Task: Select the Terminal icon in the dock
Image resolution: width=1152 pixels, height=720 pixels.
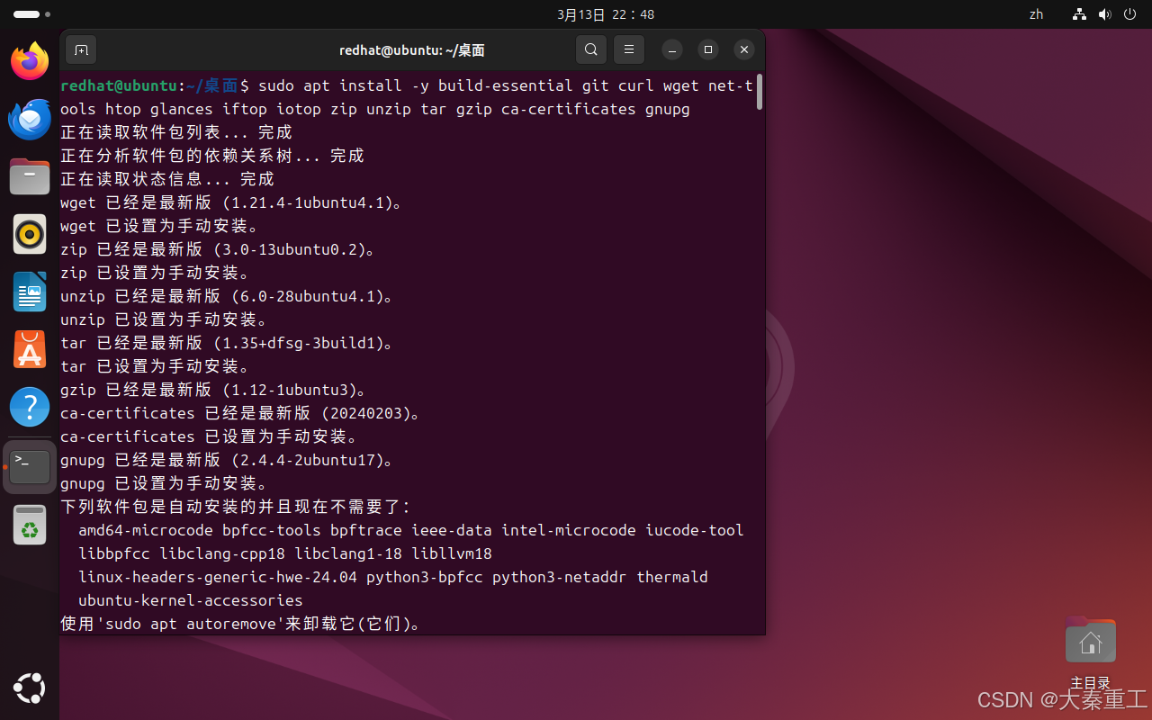Action: (x=30, y=466)
